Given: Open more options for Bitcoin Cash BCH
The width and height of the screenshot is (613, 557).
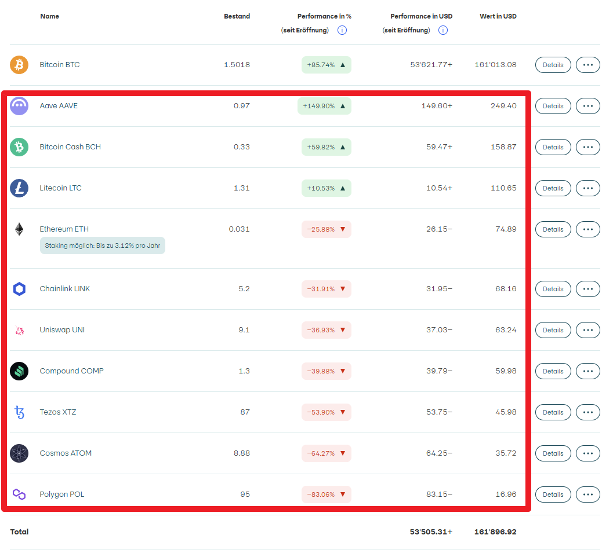Looking at the screenshot, I should tap(588, 147).
